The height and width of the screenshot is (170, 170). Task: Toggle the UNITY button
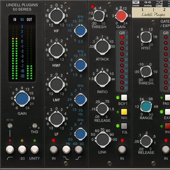coord(34,150)
